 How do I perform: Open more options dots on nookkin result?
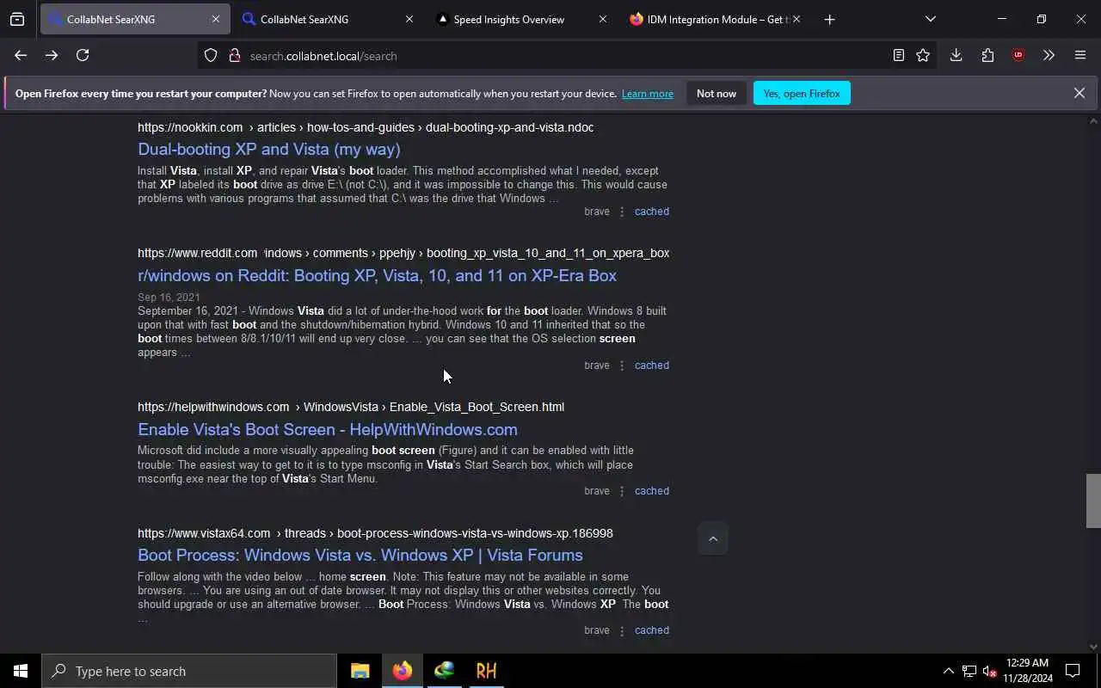point(622,212)
